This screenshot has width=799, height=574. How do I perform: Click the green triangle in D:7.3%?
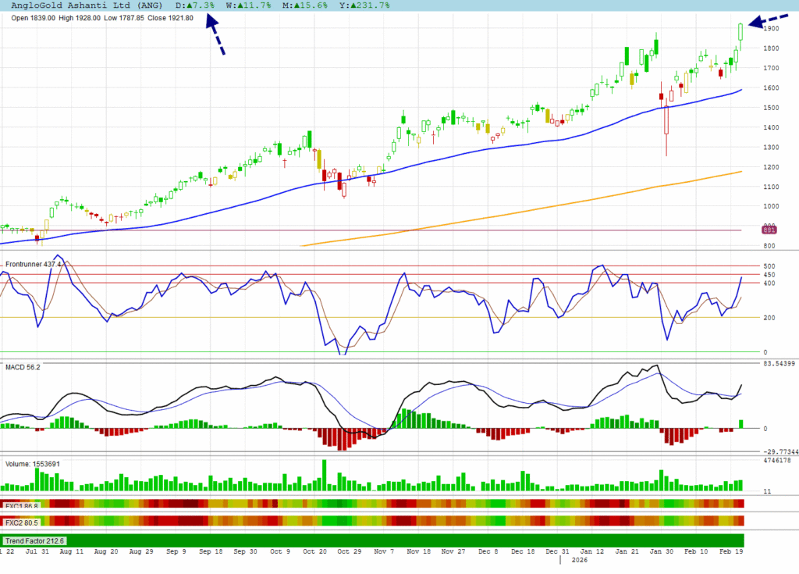[x=190, y=5]
